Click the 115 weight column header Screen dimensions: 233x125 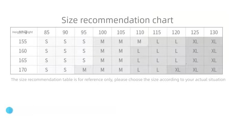157,32
